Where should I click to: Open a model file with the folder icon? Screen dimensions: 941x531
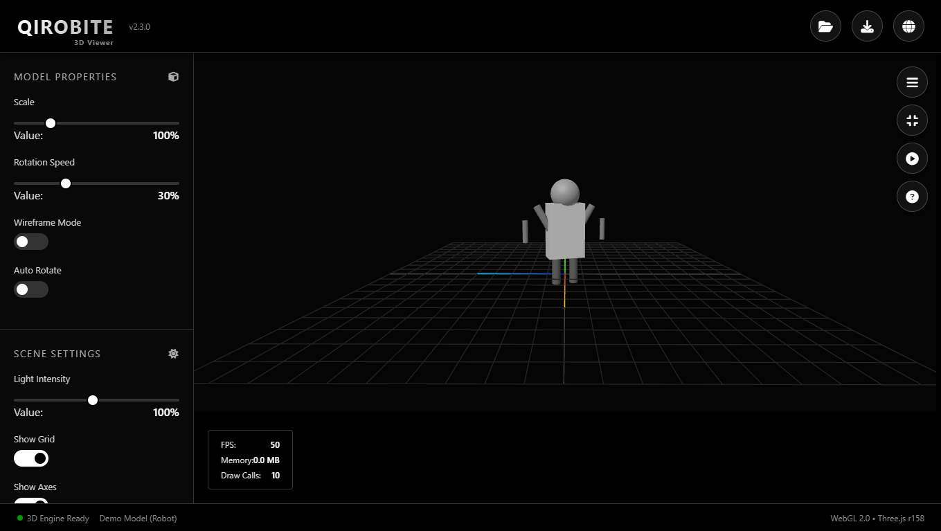[825, 26]
